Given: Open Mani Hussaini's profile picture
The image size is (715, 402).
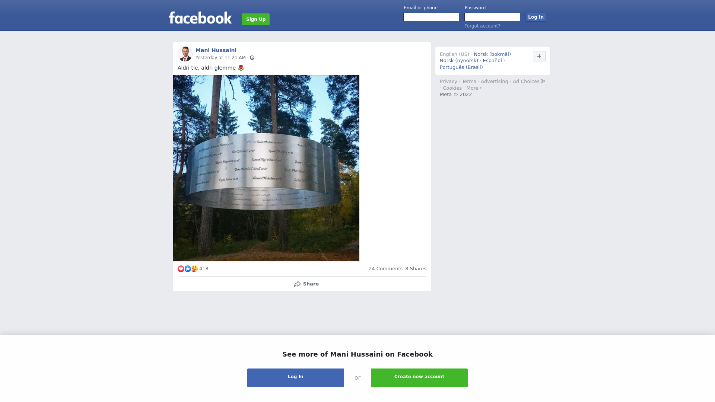Looking at the screenshot, I should [x=185, y=54].
